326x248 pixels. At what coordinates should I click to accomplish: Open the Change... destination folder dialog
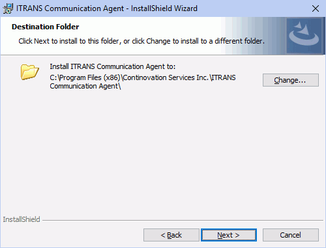[x=291, y=80]
